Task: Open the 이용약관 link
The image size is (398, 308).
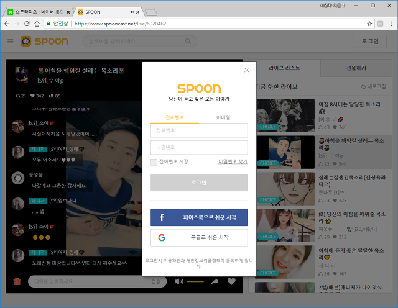Action: tap(172, 261)
